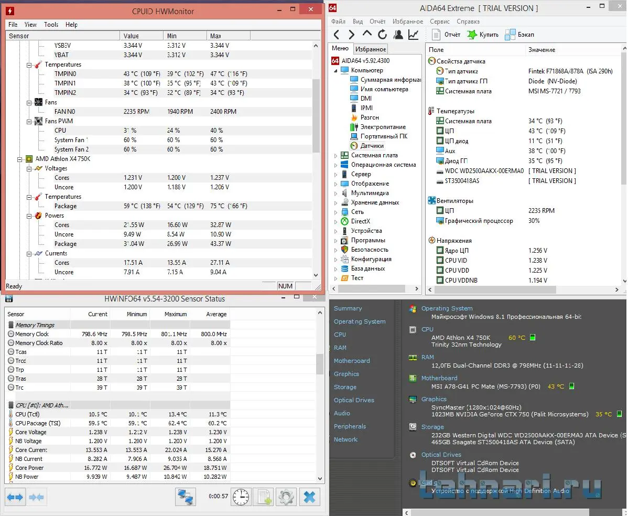Image resolution: width=628 pixels, height=516 pixels.
Task: Open the Сервис menu in AIDA64
Action: [x=439, y=21]
